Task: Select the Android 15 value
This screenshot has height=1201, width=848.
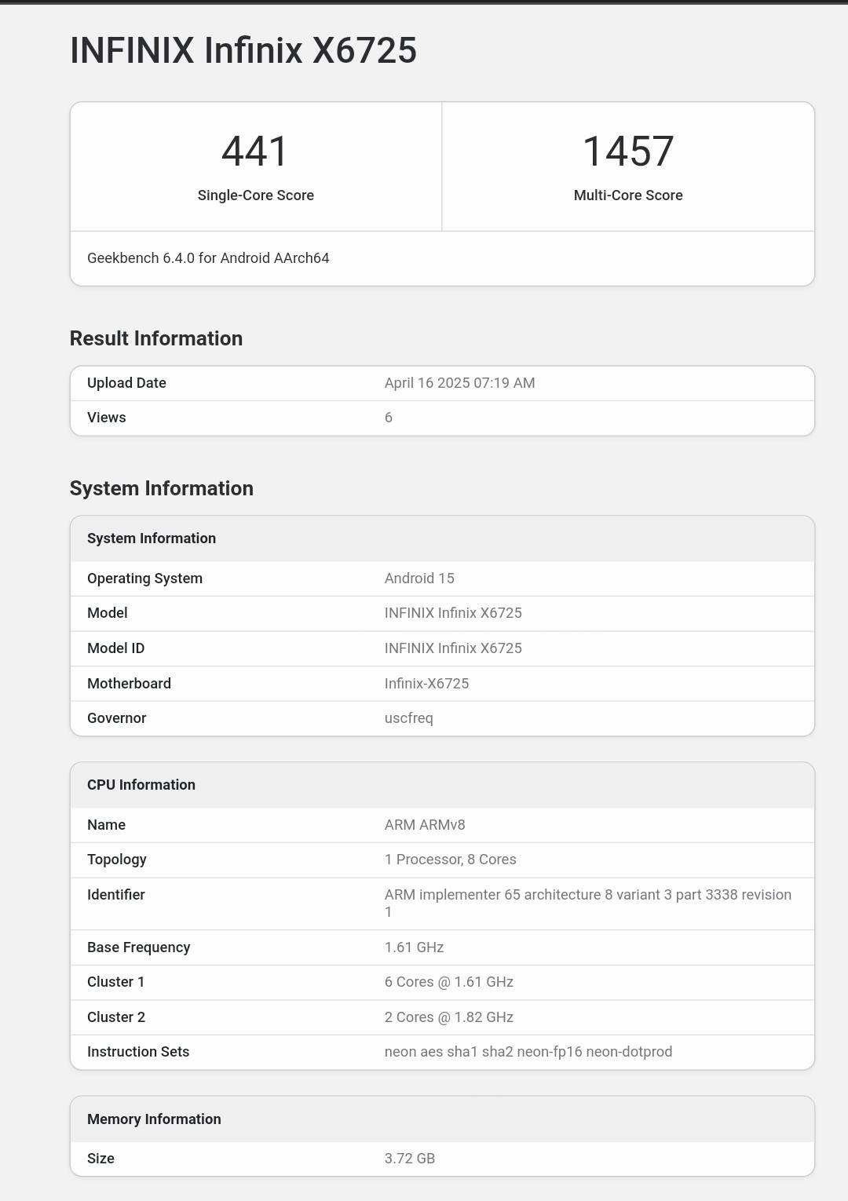Action: (x=419, y=579)
